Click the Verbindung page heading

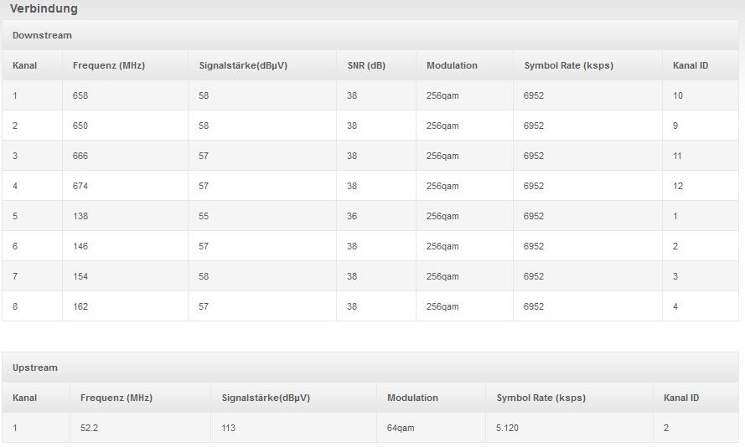click(44, 8)
